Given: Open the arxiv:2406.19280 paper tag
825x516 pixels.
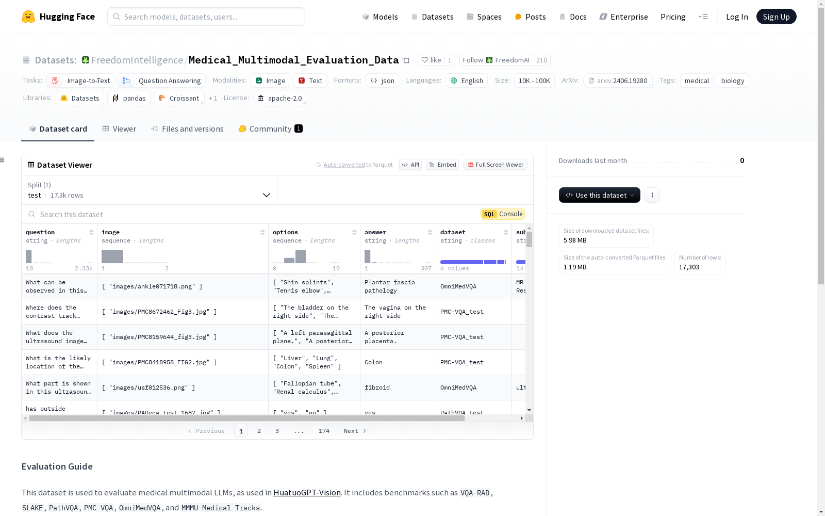Looking at the screenshot, I should point(618,80).
